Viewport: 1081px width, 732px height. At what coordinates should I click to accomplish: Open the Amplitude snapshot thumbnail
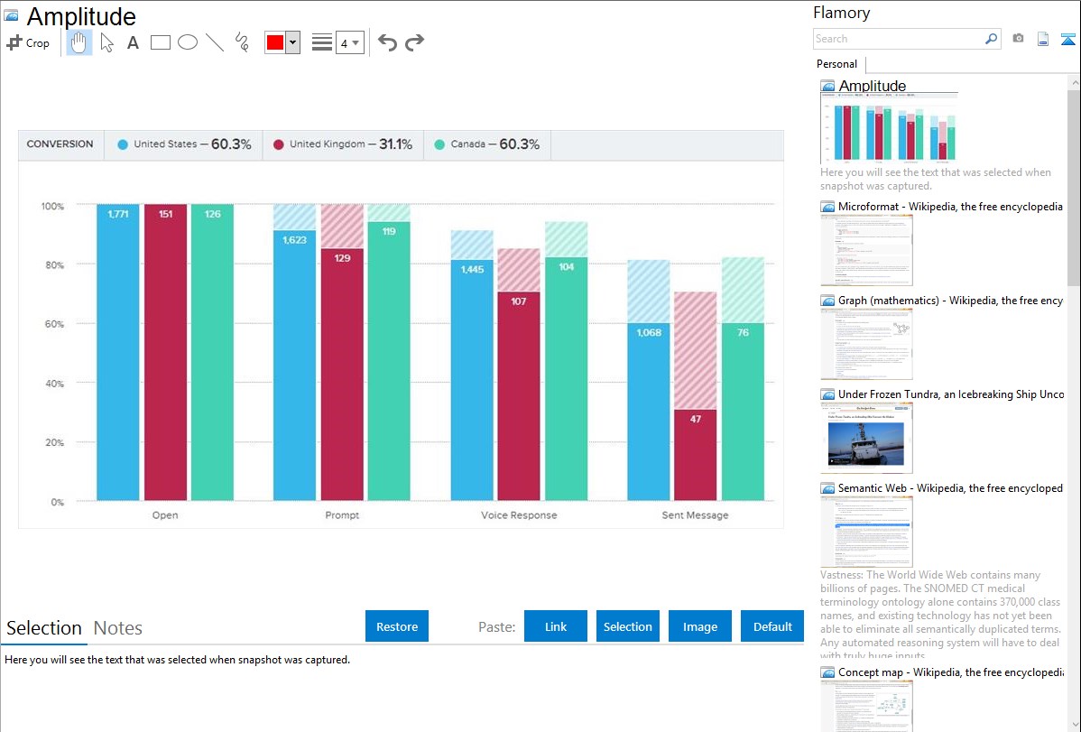890,127
